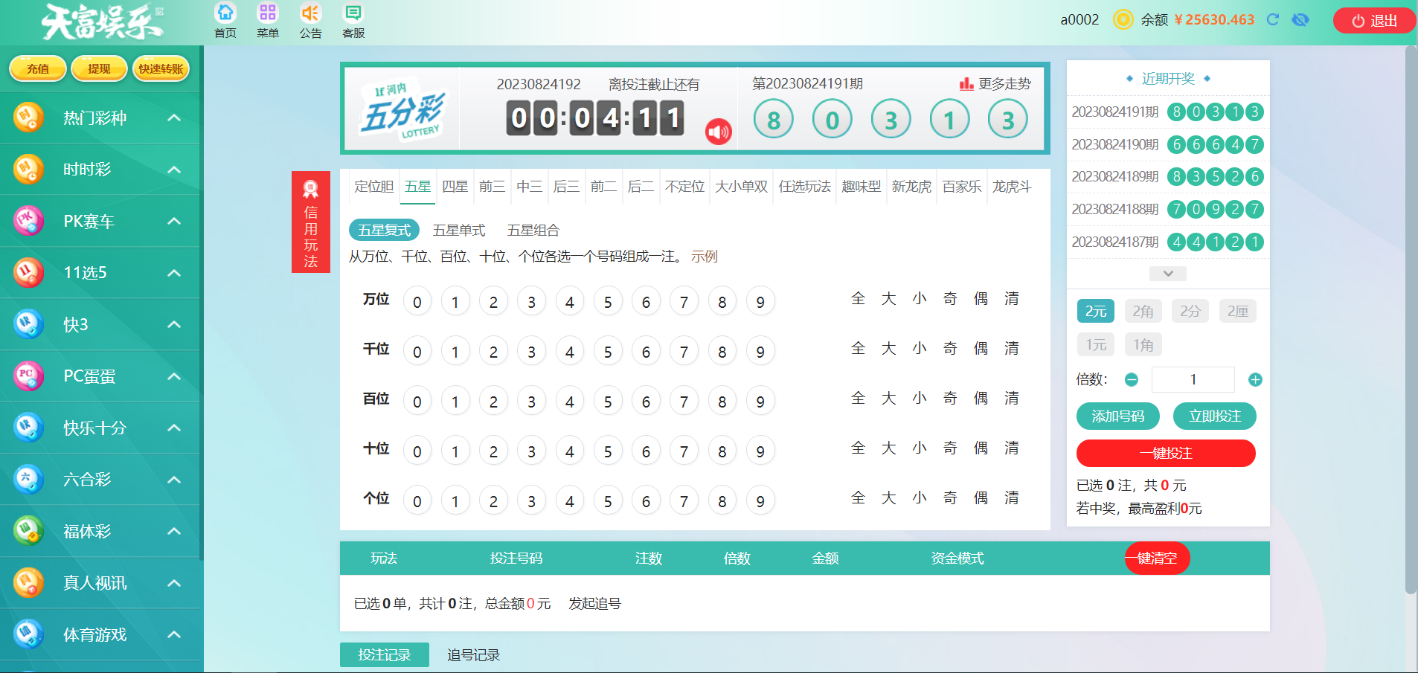Open the menu (菜单) grid icon
This screenshot has height=673, width=1418.
[x=267, y=13]
